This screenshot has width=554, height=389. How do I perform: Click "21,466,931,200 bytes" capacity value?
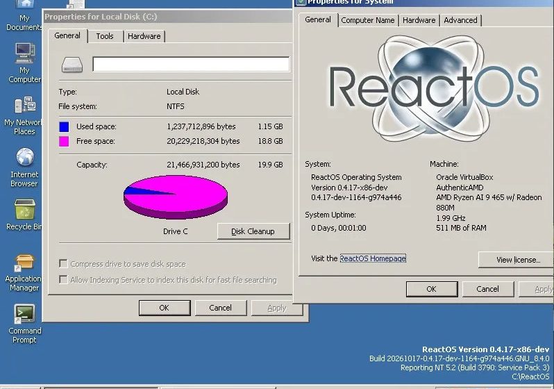[203, 165]
